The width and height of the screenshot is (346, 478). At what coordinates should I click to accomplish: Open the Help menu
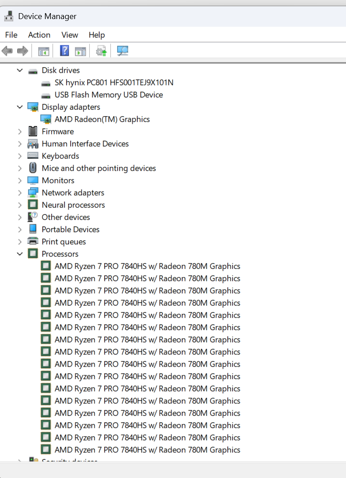(x=97, y=35)
